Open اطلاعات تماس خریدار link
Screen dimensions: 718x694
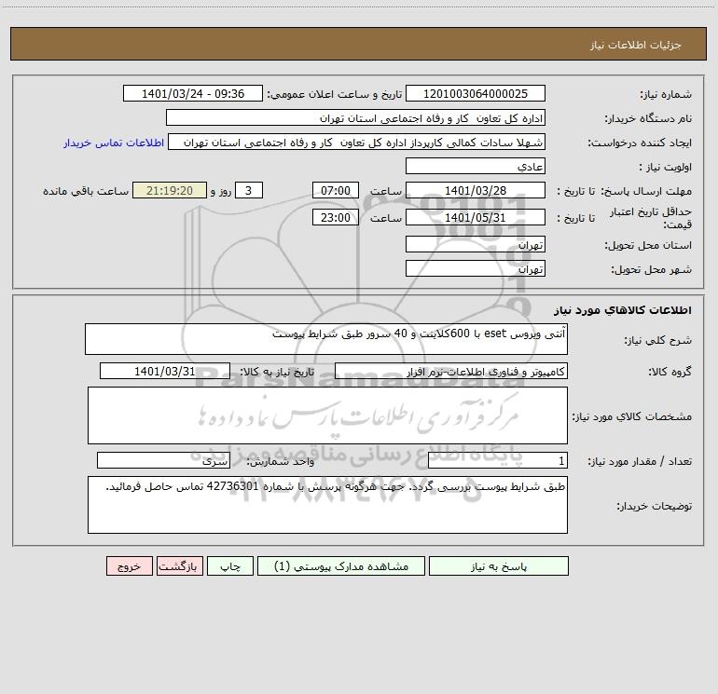114,143
